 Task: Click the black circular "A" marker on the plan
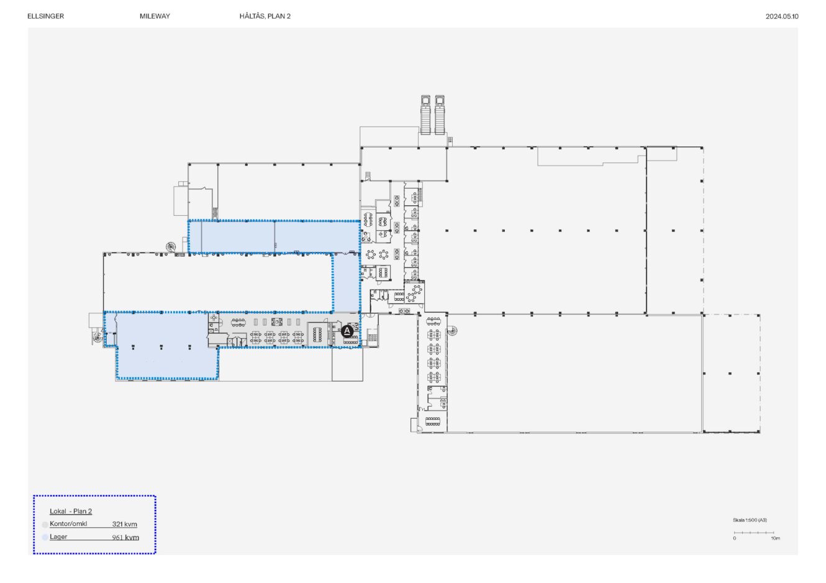coord(348,331)
